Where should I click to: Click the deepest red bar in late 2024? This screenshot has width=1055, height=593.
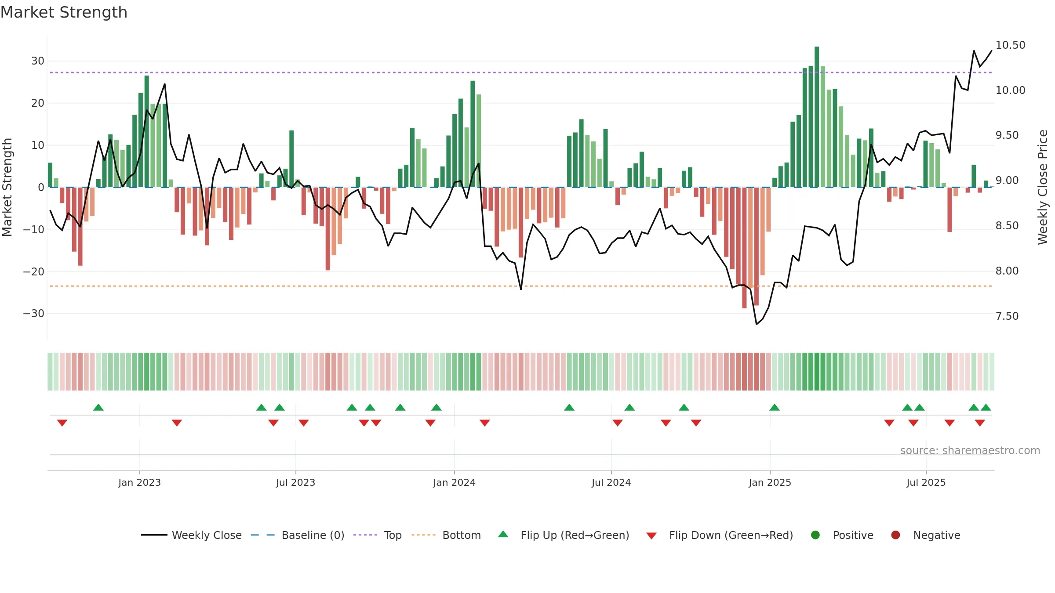click(x=744, y=248)
